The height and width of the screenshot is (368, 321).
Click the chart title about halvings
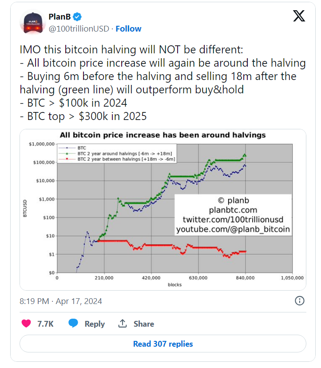(x=163, y=135)
